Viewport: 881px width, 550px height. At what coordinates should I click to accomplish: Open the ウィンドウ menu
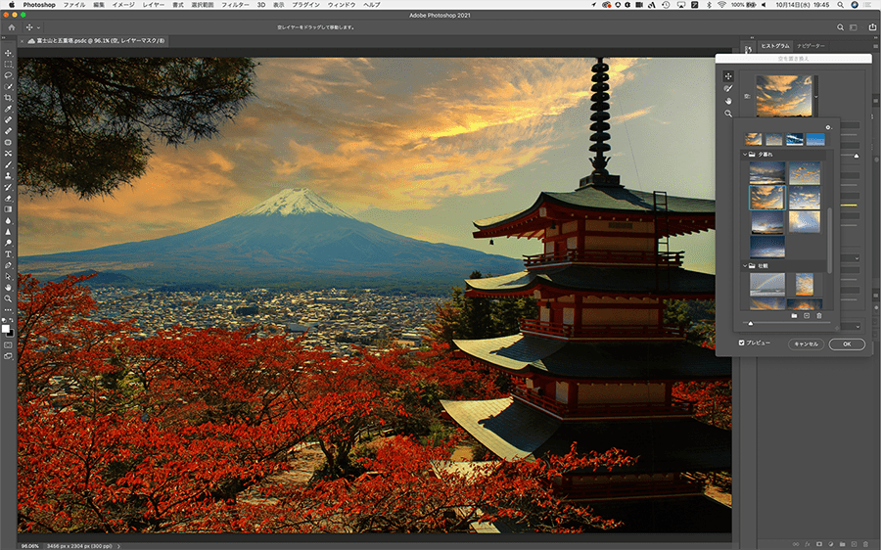click(x=342, y=5)
